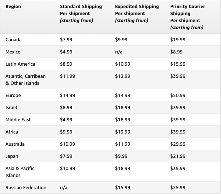Click the Israel row label
The width and height of the screenshot is (221, 194).
[x=11, y=108]
